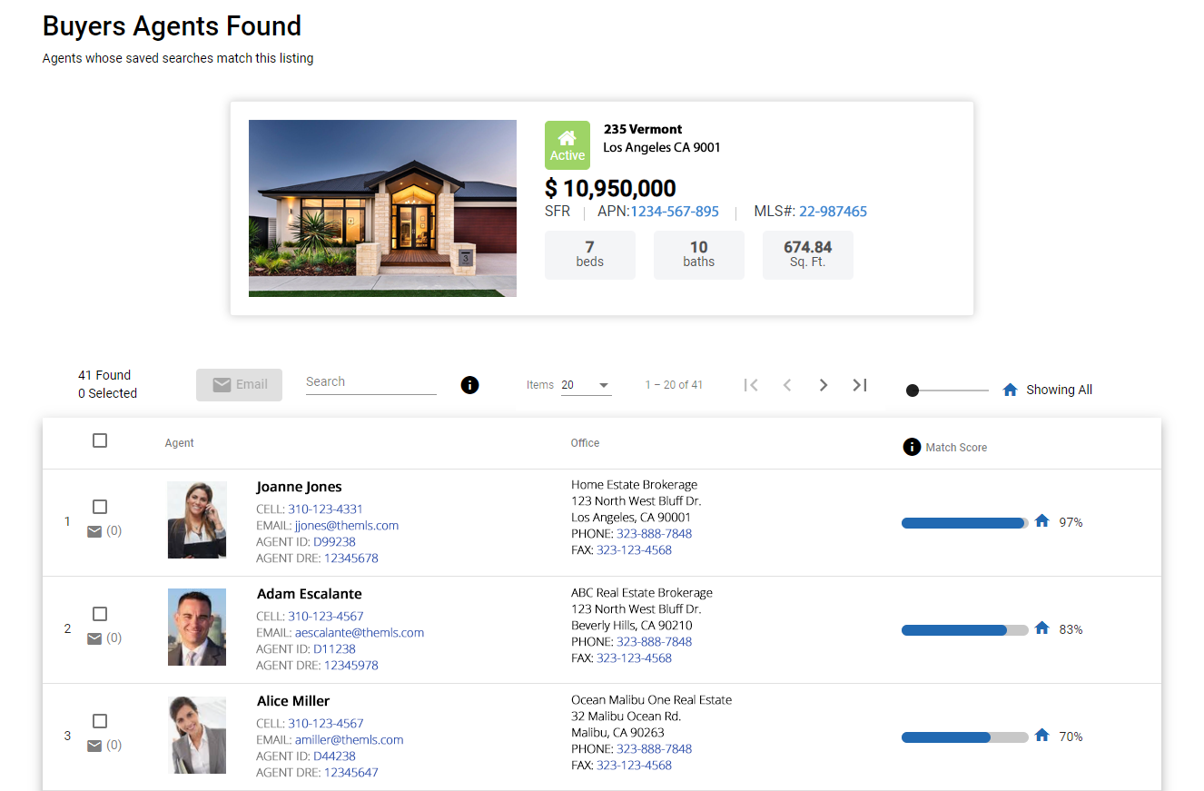Click the Match Score info icon

pyautogui.click(x=912, y=447)
